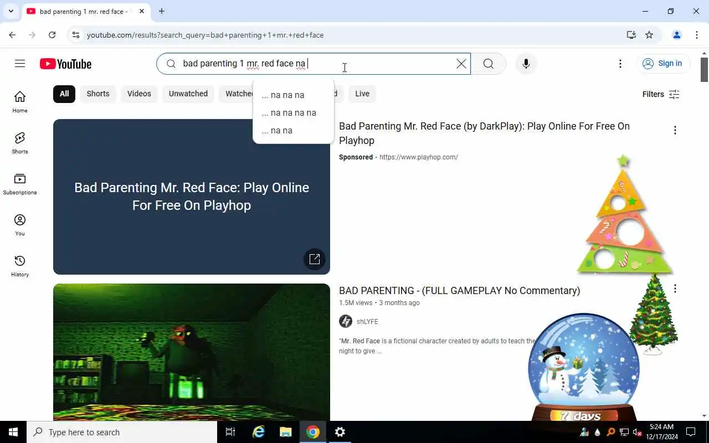This screenshot has height=443, width=709.
Task: Click the YouTube logo
Action: coord(65,64)
